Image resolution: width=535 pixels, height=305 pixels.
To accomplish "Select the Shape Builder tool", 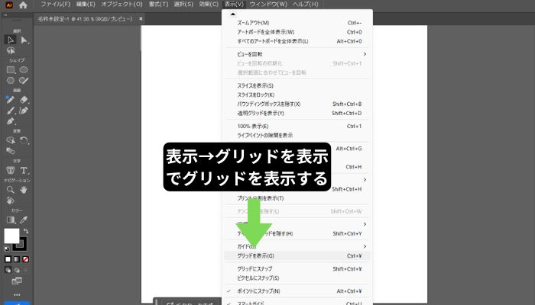I will [10, 140].
